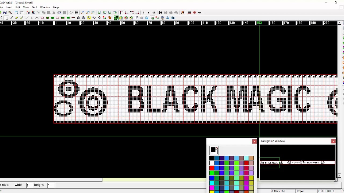Select the eraser tool
Screen dimensions: 344x193
pos(16,18)
